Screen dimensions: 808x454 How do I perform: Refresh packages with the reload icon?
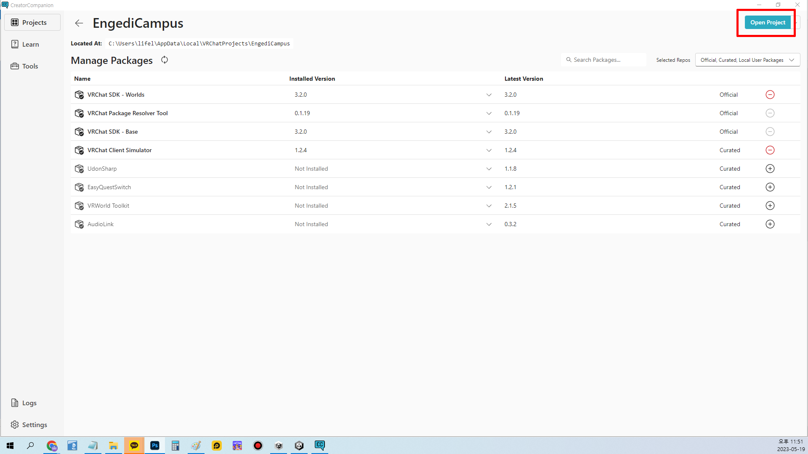click(x=165, y=60)
